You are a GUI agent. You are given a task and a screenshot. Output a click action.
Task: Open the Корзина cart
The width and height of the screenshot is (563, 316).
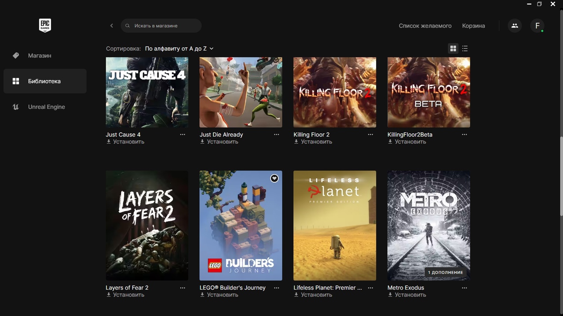[x=473, y=26]
